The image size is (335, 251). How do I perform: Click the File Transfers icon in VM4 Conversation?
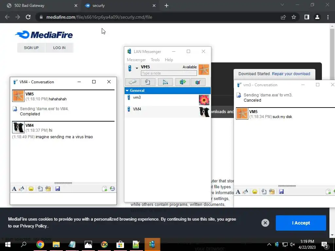pyautogui.click(x=104, y=189)
